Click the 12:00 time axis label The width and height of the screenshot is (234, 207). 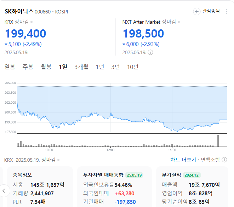[x=110, y=150]
